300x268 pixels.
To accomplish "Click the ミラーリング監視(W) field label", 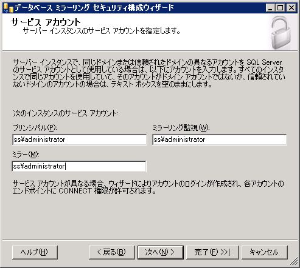I will coord(181,128).
